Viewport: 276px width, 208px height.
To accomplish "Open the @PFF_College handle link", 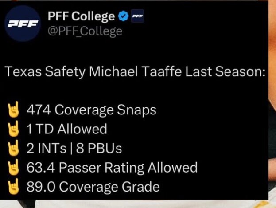I will 85,31.
